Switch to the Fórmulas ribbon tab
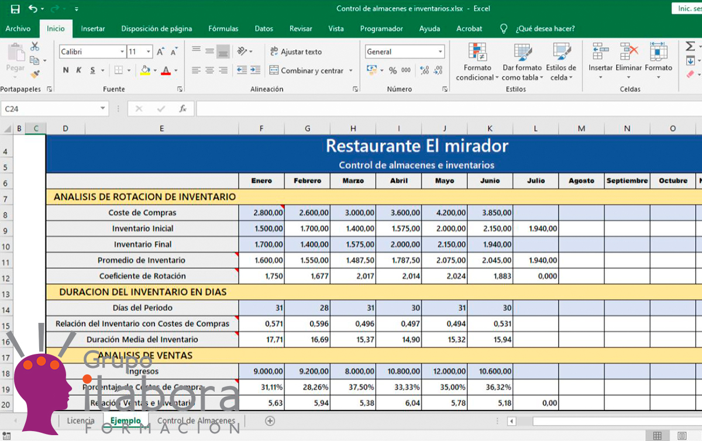The width and height of the screenshot is (702, 441). tap(223, 29)
